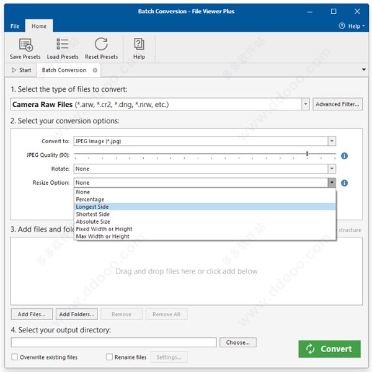Image resolution: width=372 pixels, height=372 pixels.
Task: Enable Overwrite existing files checkbox
Action: 15,357
